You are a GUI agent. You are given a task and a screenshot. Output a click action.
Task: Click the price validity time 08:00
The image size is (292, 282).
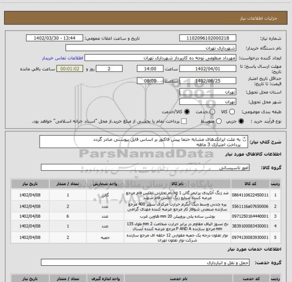click(150, 80)
